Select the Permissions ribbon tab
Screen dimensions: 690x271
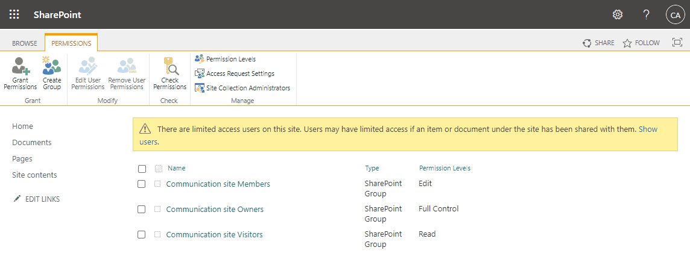pyautogui.click(x=71, y=43)
